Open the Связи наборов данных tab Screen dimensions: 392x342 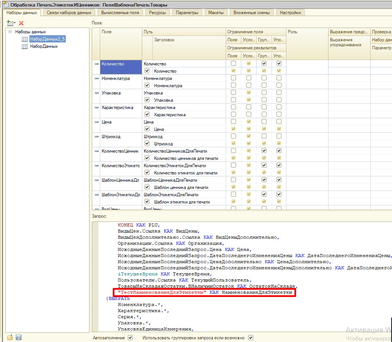click(x=69, y=13)
